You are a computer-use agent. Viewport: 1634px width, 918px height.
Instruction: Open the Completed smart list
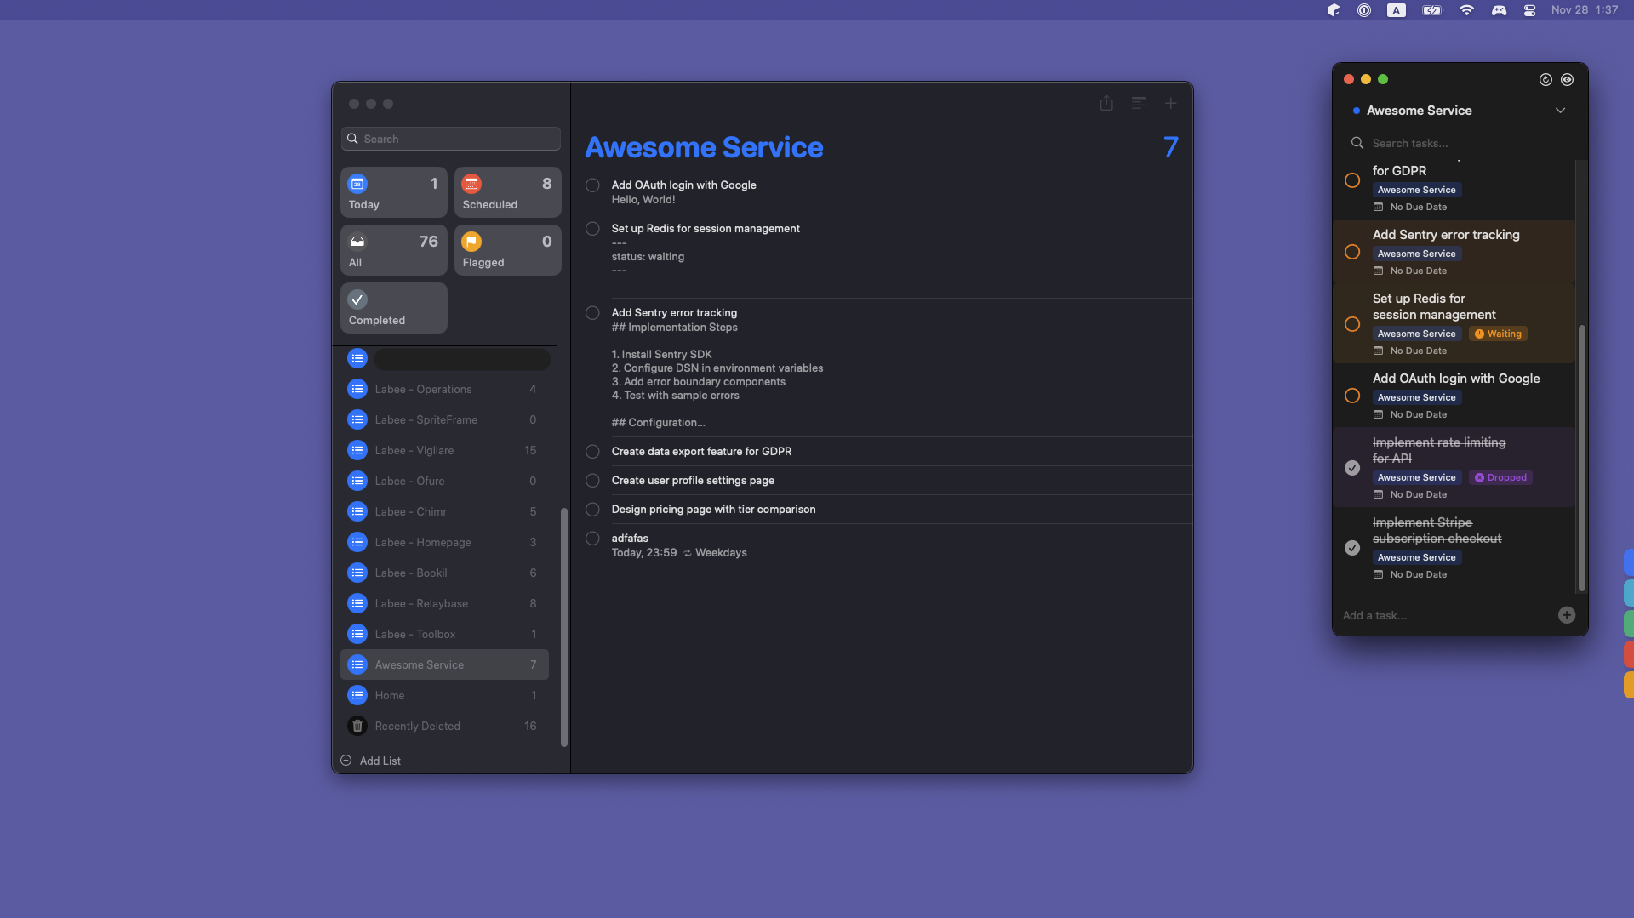tap(392, 307)
